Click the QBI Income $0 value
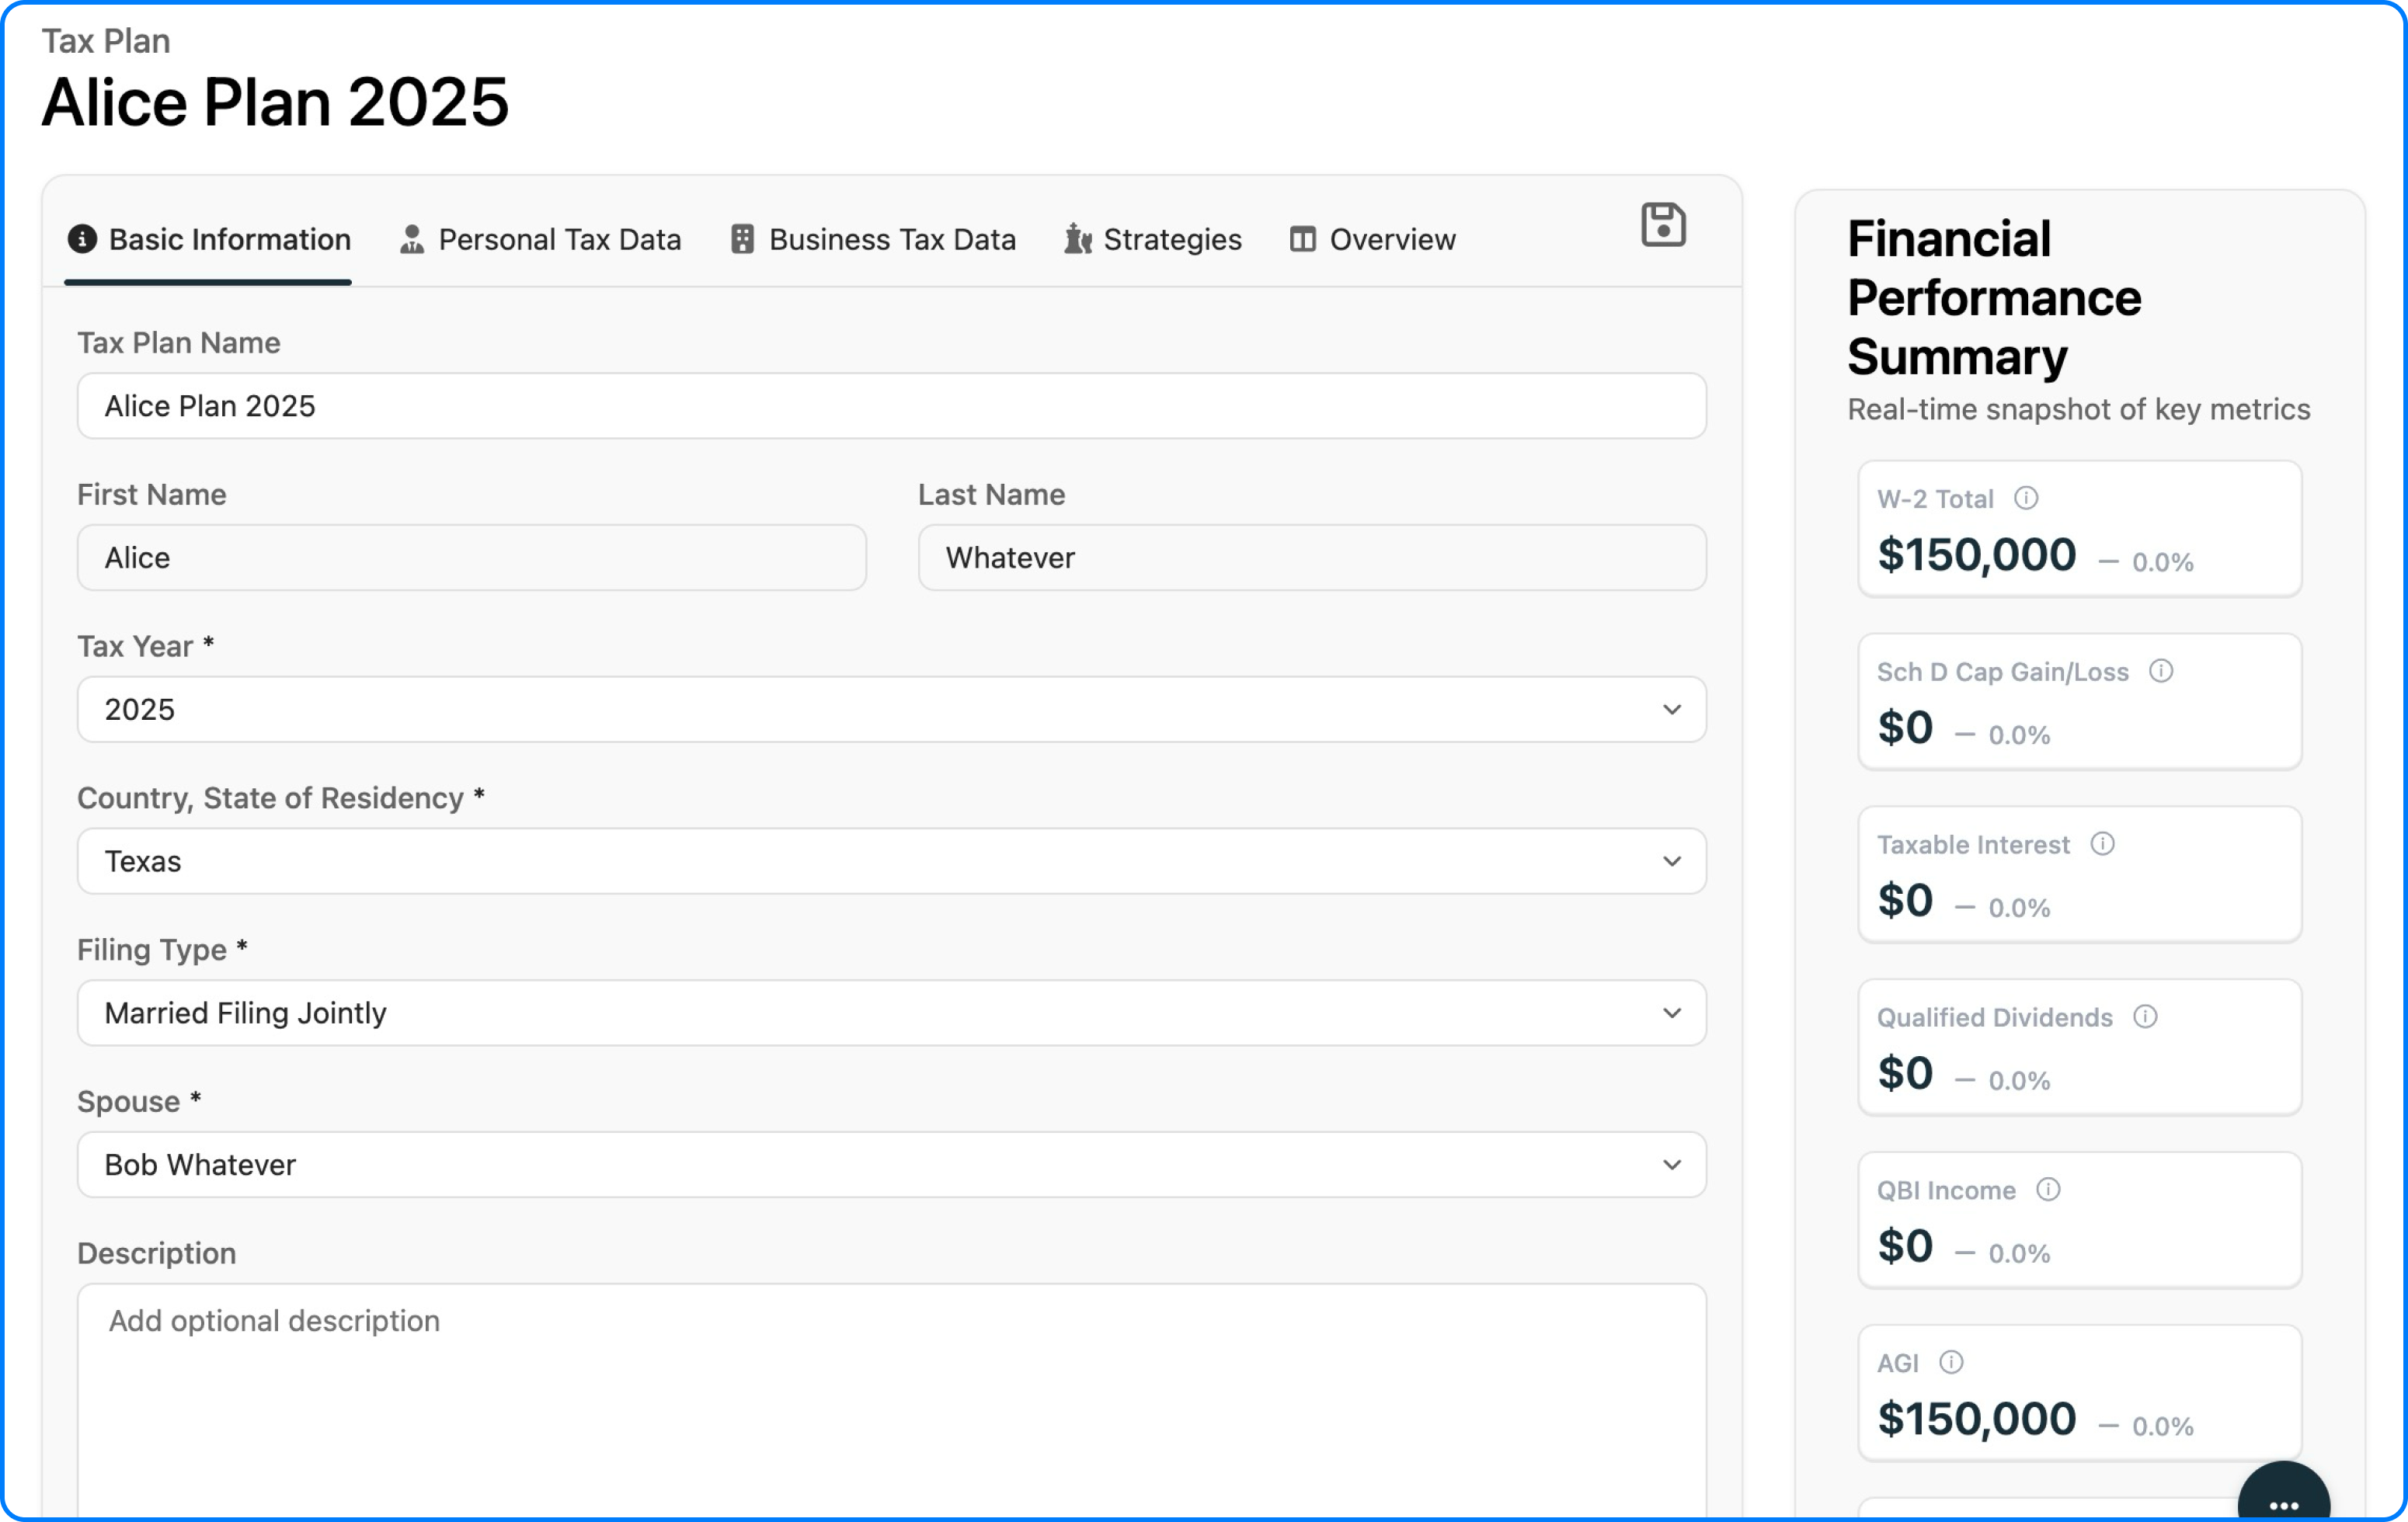 point(1905,1247)
